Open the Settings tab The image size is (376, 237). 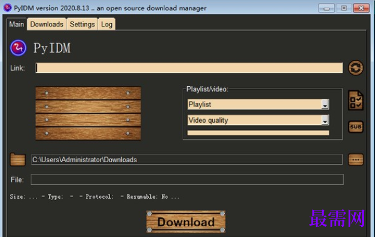tap(82, 25)
